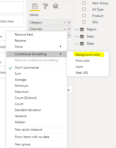Select Don't summarize option
Image resolution: width=116 pixels, height=148 pixels.
(x=36, y=68)
